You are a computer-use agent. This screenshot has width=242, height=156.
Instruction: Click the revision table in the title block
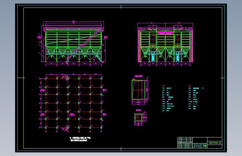point(185,143)
